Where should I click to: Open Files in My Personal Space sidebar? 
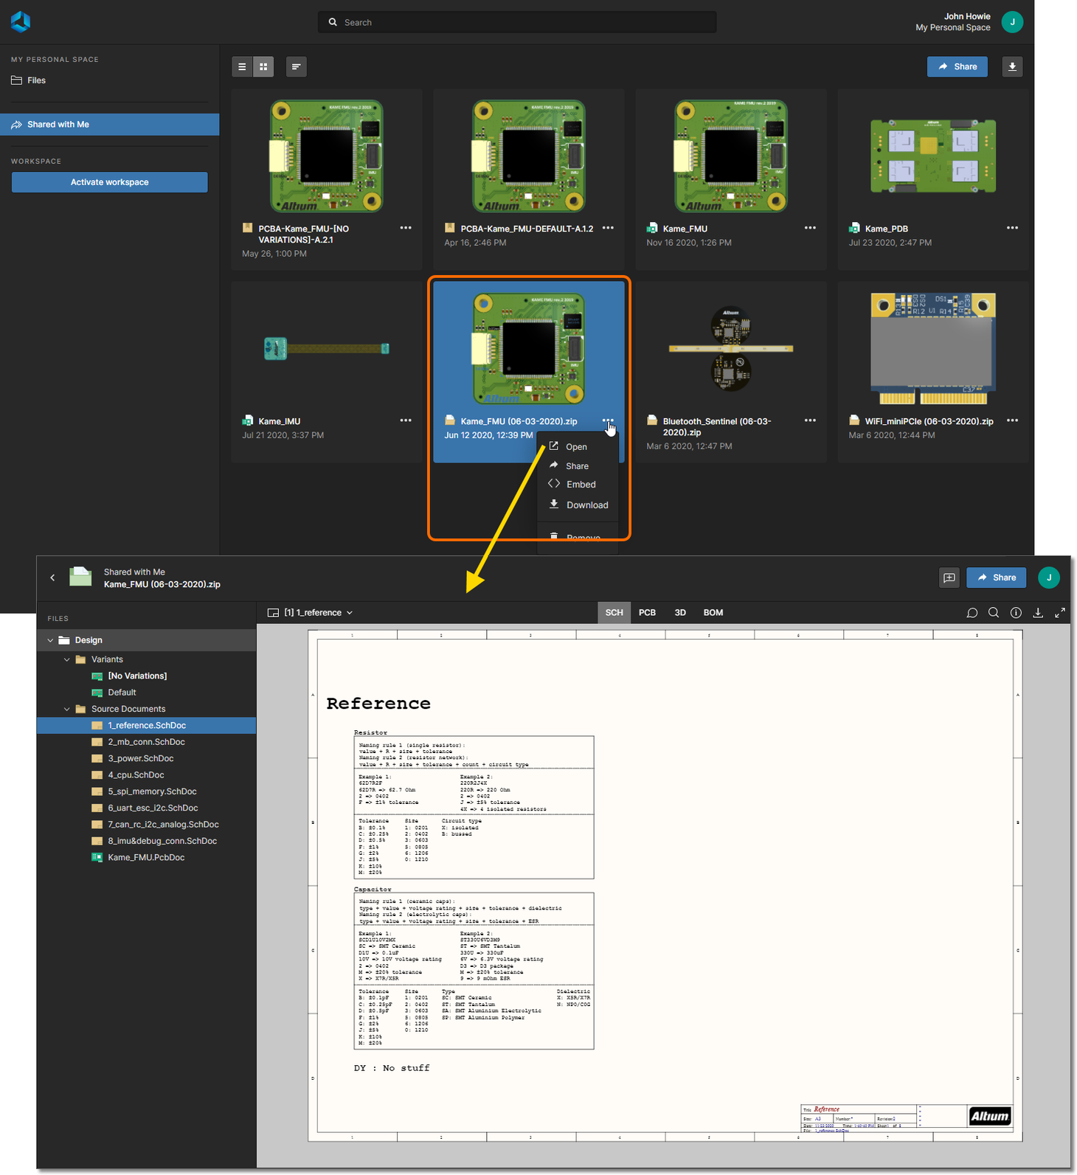click(36, 80)
